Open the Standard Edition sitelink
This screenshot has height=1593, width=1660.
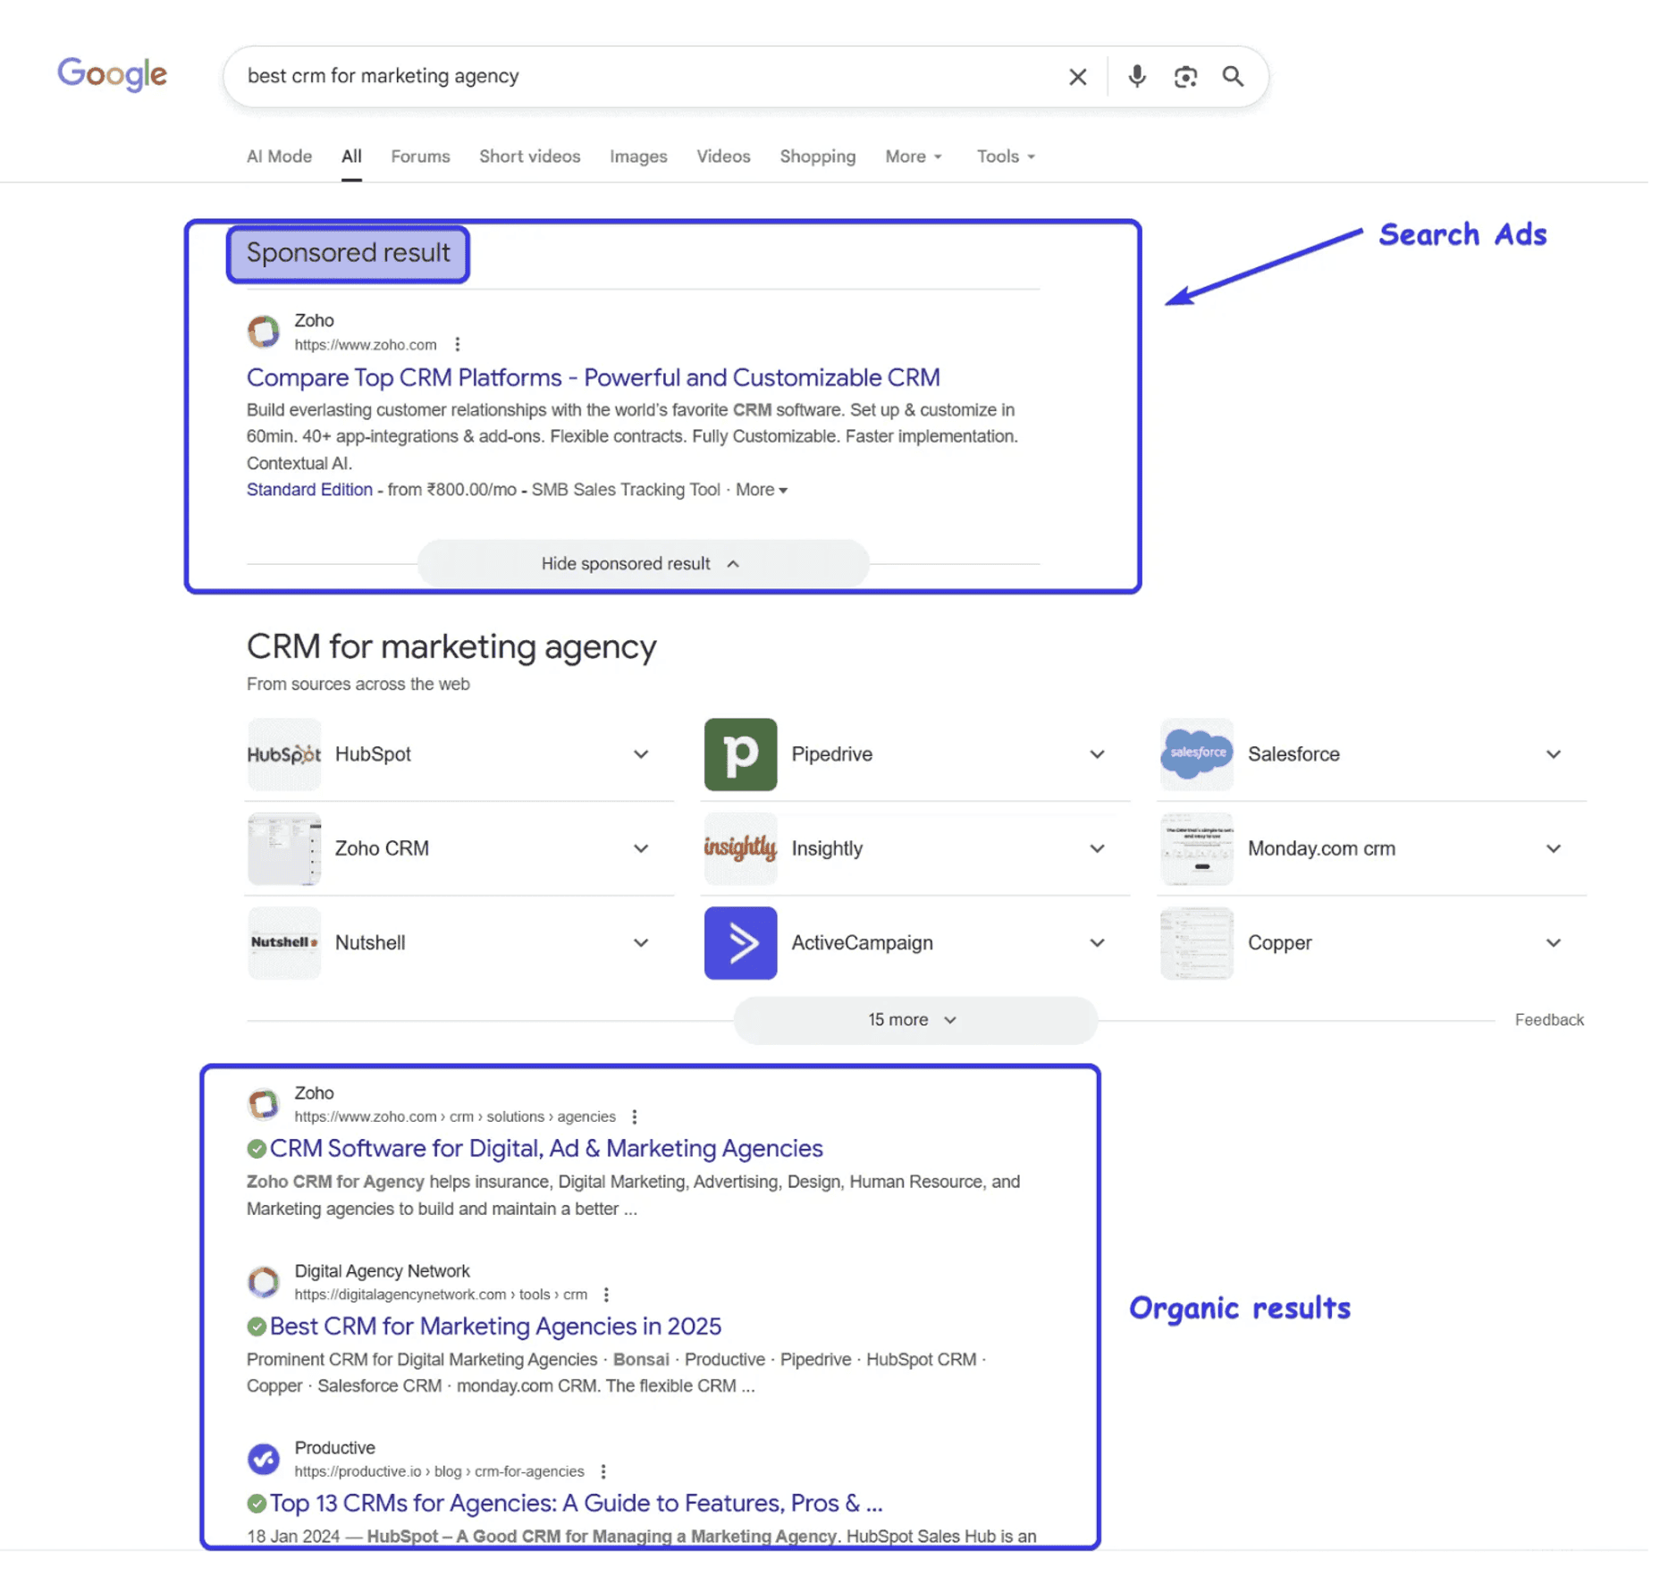[309, 490]
